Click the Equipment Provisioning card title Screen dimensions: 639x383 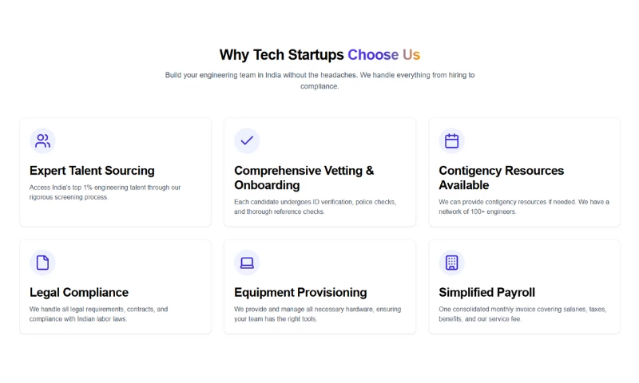click(x=300, y=293)
